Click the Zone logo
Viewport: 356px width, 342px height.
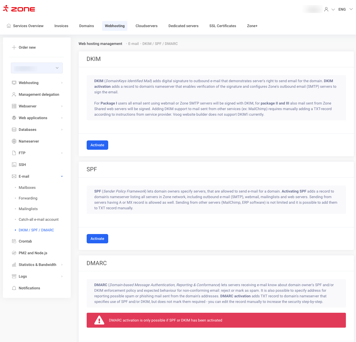pos(19,9)
